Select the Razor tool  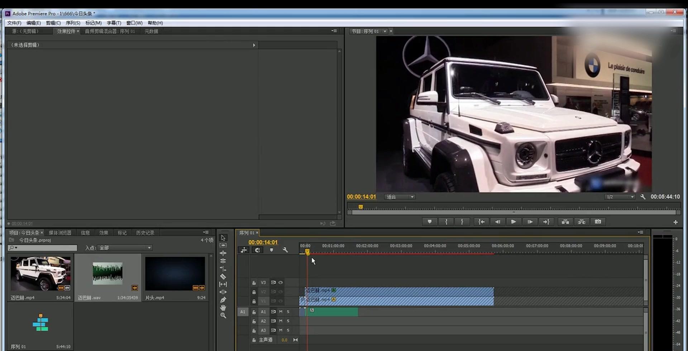tap(223, 276)
